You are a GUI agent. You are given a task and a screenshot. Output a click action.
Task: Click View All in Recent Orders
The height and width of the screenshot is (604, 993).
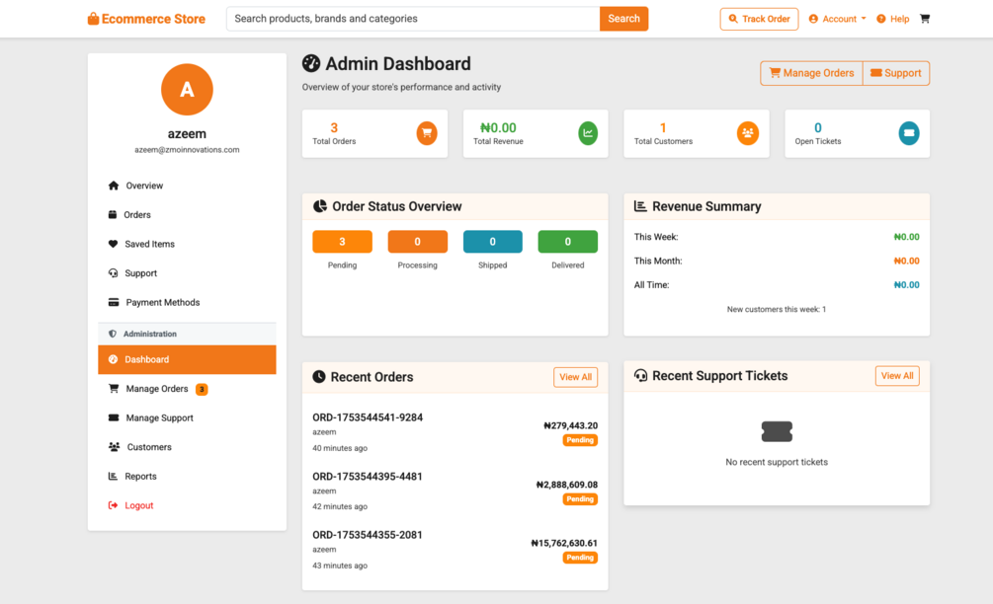575,377
